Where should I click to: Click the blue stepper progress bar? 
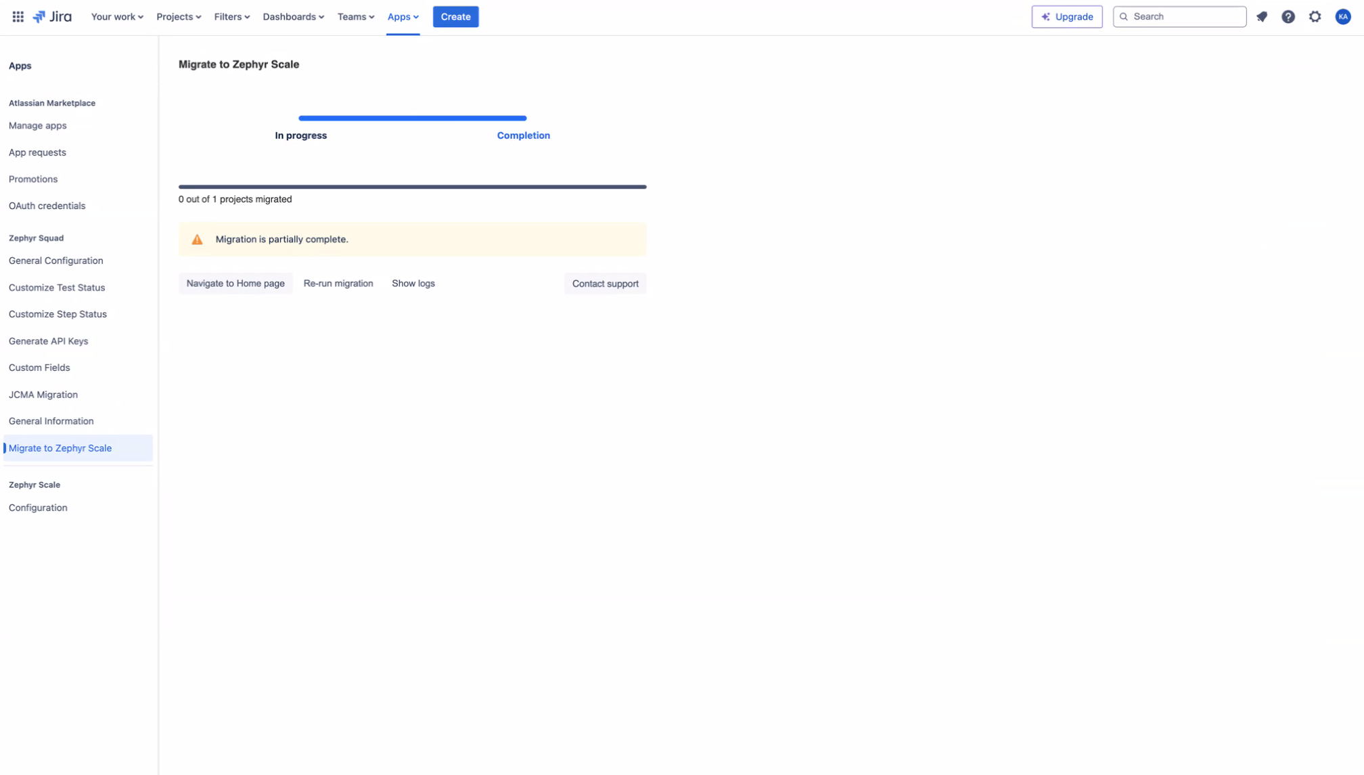413,118
